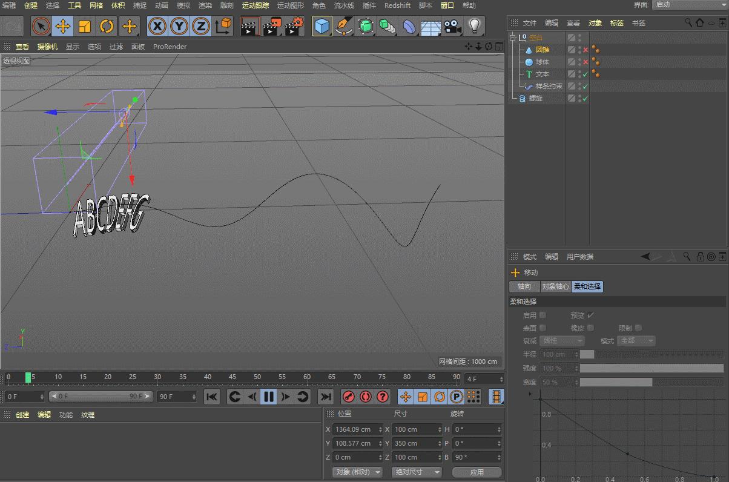Toggle the Y axis lock icon
The height and width of the screenshot is (482, 729).
coord(179,26)
